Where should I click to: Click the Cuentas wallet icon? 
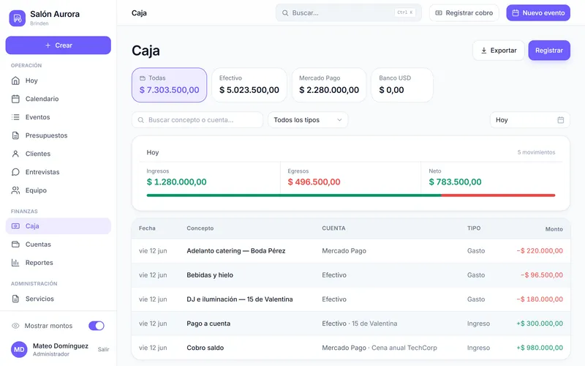tap(15, 244)
